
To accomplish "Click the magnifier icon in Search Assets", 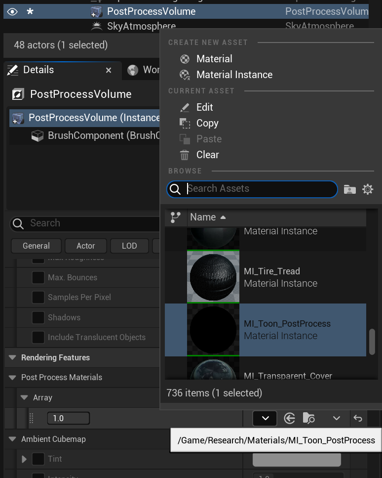I will [x=175, y=189].
